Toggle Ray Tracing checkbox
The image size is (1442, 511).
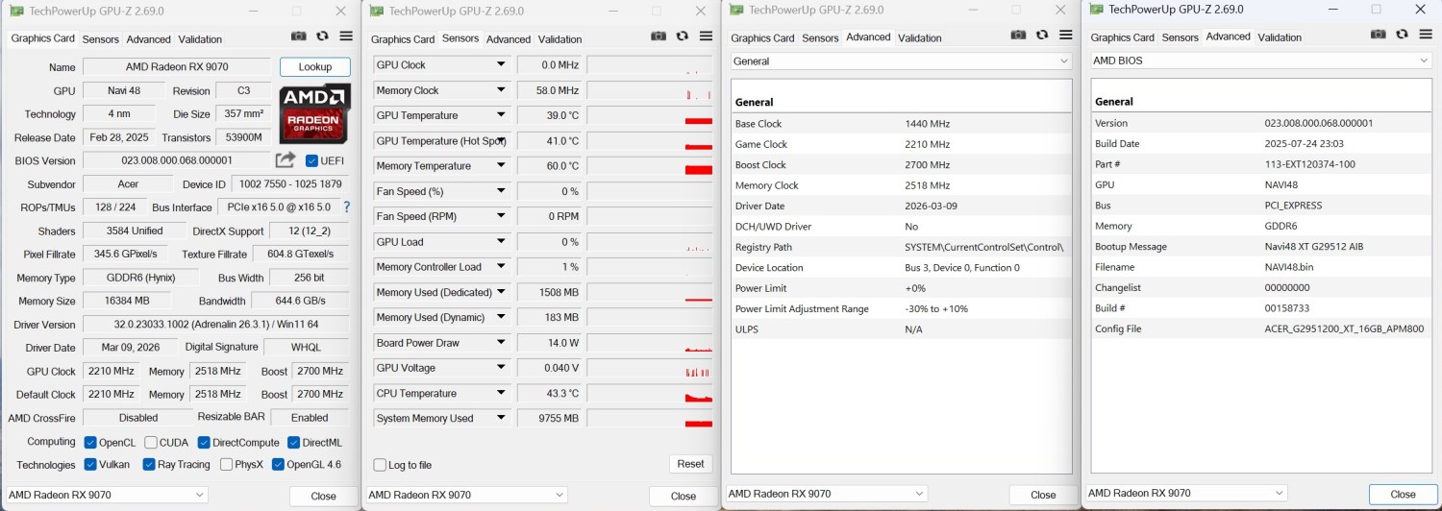tap(149, 465)
